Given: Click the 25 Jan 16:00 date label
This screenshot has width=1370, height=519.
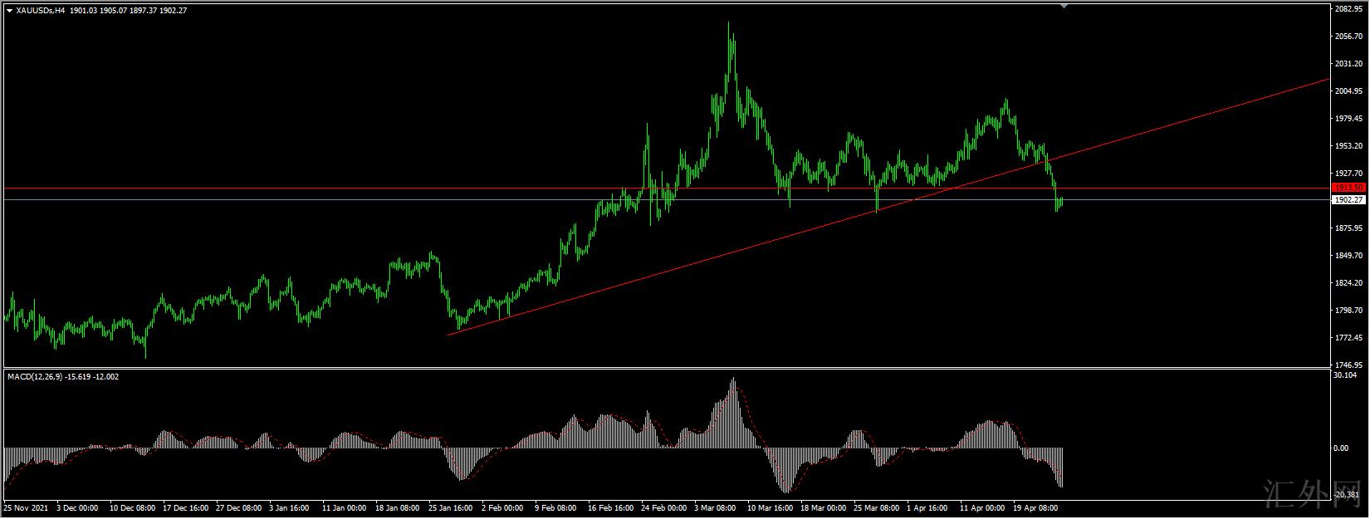Looking at the screenshot, I should [x=451, y=506].
